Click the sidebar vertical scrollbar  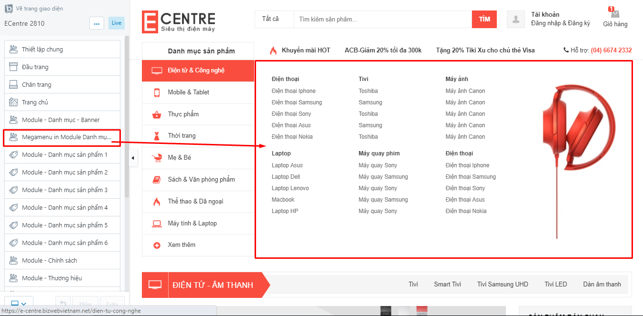tap(127, 117)
